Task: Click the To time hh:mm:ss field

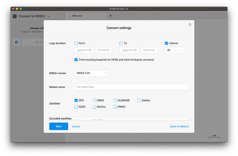Action: [149, 50]
